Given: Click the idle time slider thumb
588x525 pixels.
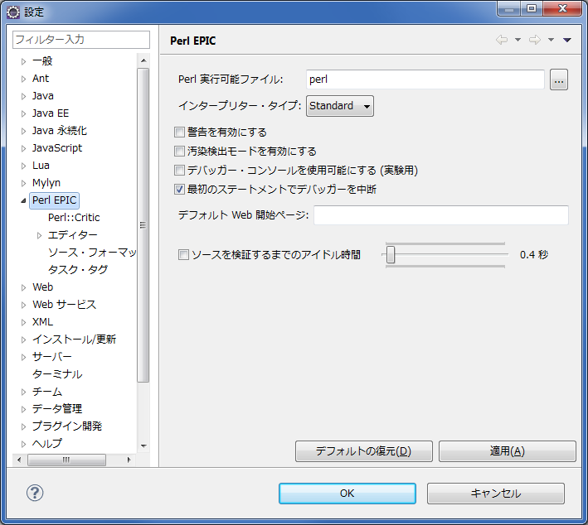Looking at the screenshot, I should point(391,255).
